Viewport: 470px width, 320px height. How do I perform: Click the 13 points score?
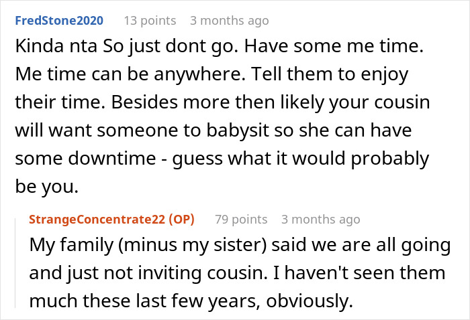(150, 21)
